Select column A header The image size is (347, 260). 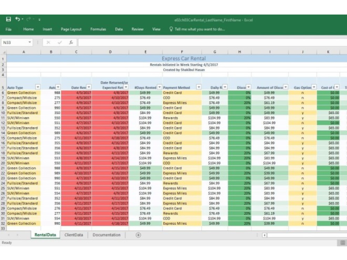click(x=24, y=52)
